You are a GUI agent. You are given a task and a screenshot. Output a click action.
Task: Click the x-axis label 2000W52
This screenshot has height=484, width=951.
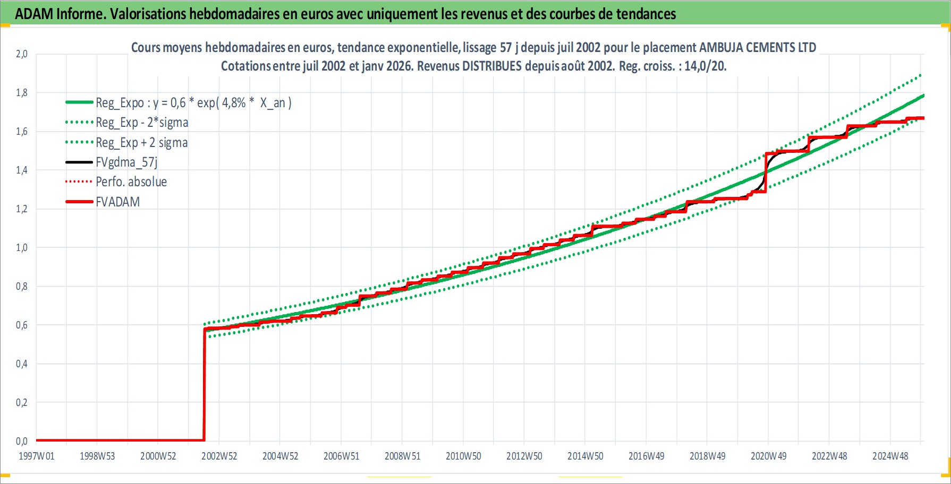tap(158, 456)
